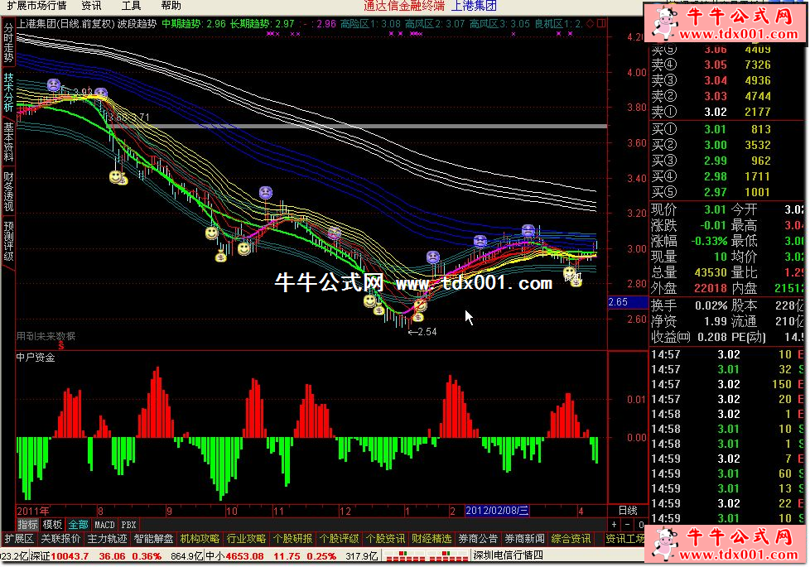Open the 券商新闻 bottom tab
Viewport: 810px width, 567px height.
(x=524, y=539)
